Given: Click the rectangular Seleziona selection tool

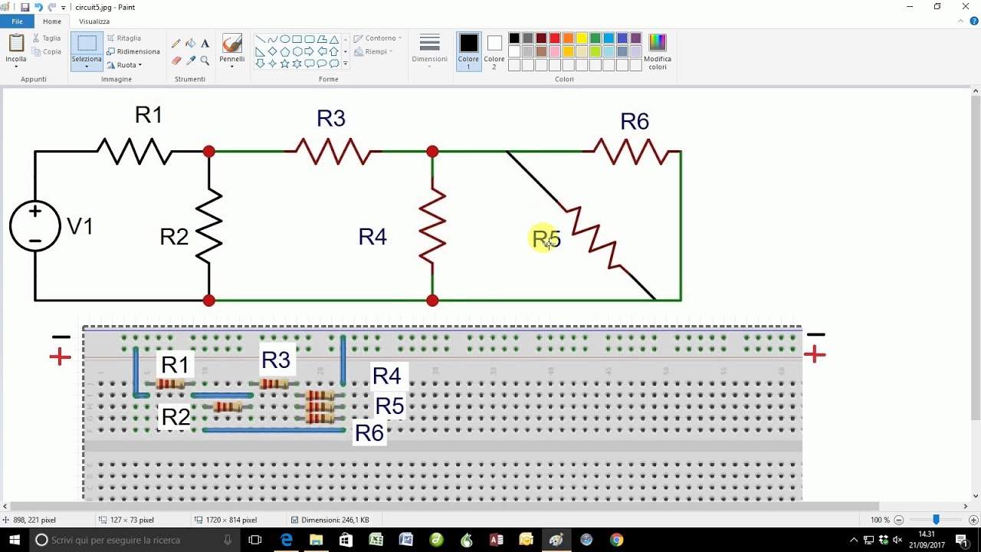Looking at the screenshot, I should (x=87, y=44).
